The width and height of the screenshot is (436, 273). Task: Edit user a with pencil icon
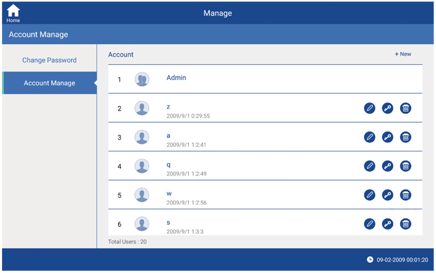pyautogui.click(x=370, y=137)
